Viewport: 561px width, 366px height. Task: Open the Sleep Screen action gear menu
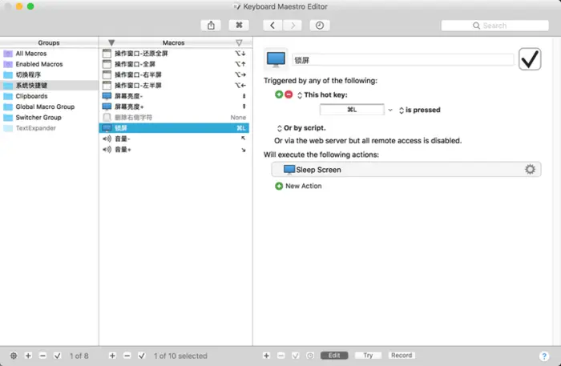(530, 169)
